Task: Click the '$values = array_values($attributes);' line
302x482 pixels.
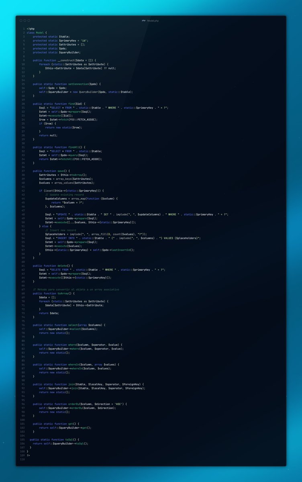Action: (x=67, y=183)
